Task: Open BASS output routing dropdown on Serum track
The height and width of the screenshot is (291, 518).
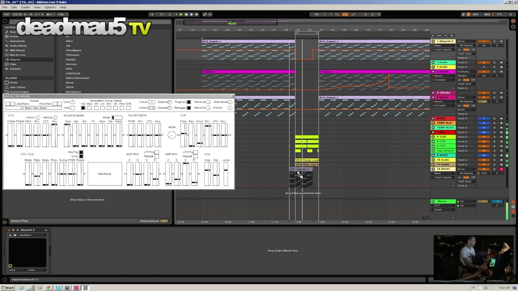Action: click(466, 110)
